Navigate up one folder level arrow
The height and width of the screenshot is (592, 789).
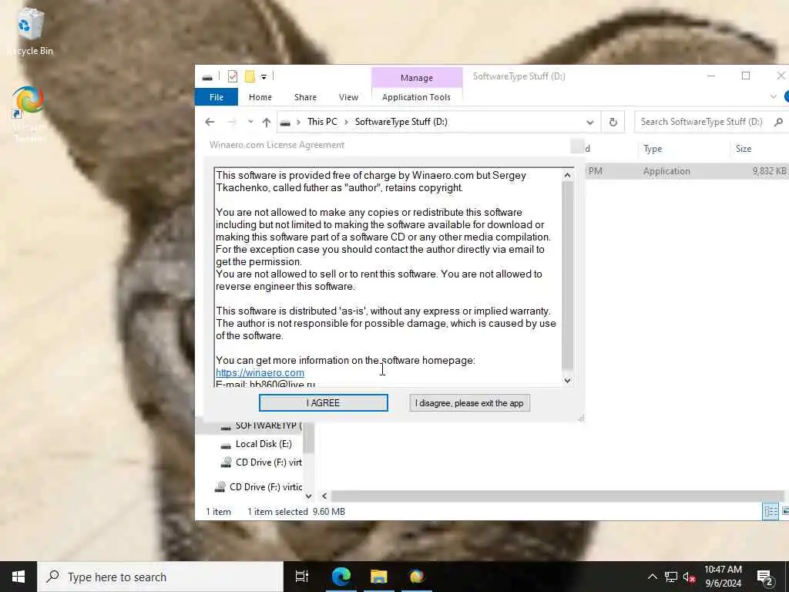tap(266, 122)
